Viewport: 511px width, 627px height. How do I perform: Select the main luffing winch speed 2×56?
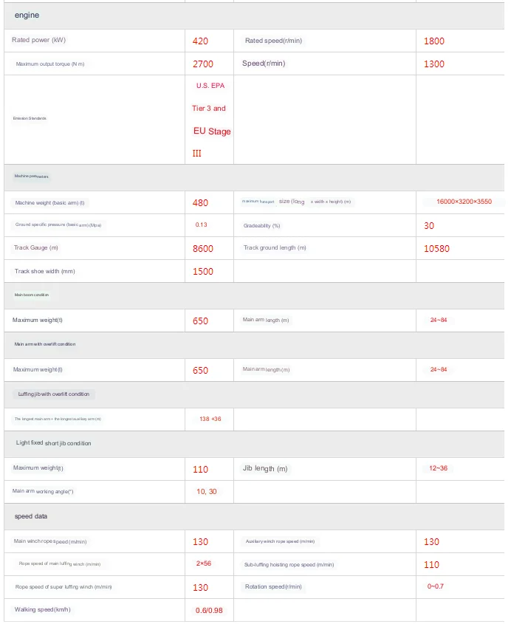[204, 563]
